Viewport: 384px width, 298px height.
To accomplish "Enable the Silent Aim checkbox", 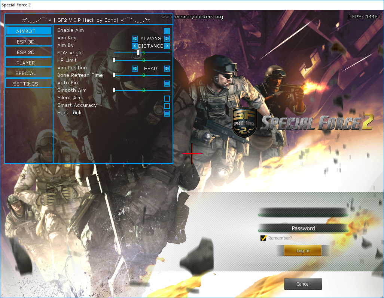I will point(167,98).
